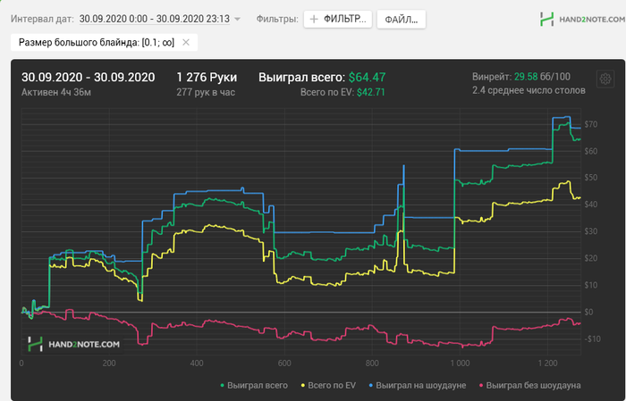Click the 'Интервал дат:' label
626x401 pixels.
pyautogui.click(x=42, y=19)
